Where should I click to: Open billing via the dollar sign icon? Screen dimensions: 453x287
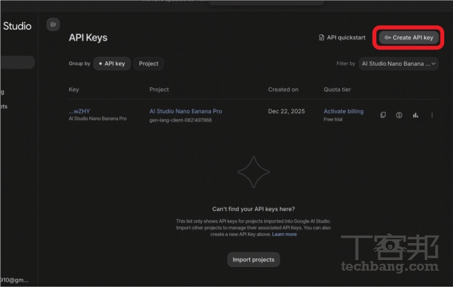point(399,115)
